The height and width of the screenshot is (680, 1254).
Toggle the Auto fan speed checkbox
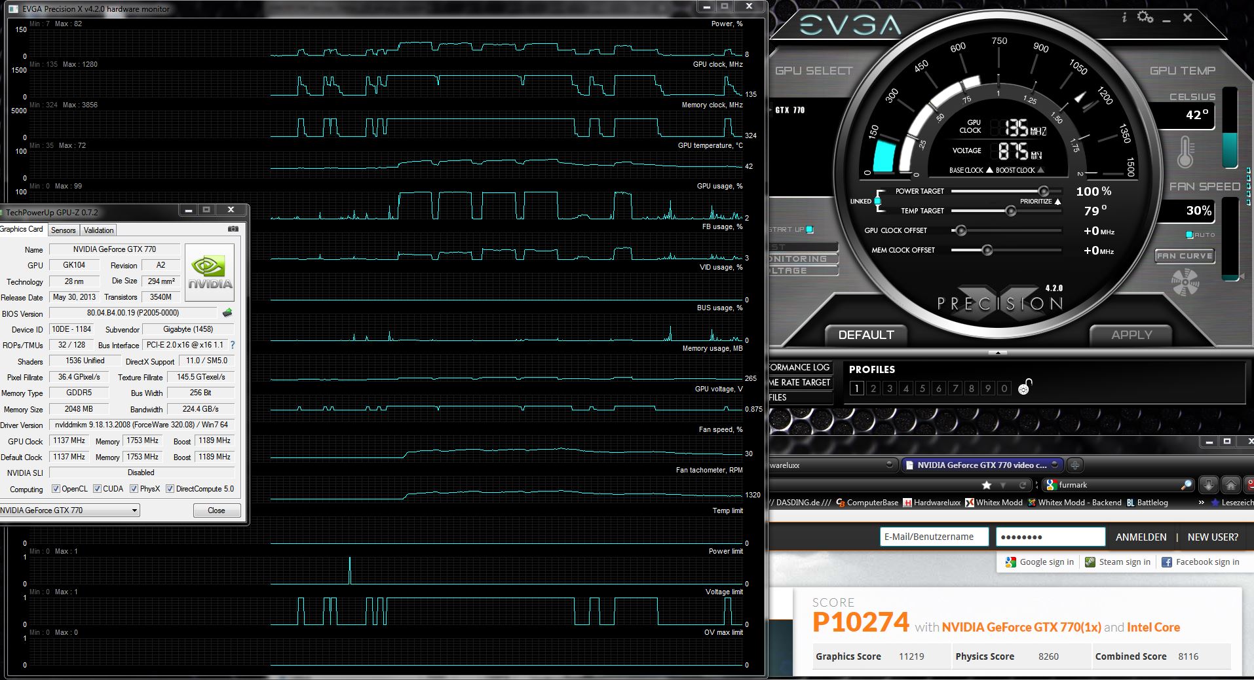click(x=1189, y=235)
